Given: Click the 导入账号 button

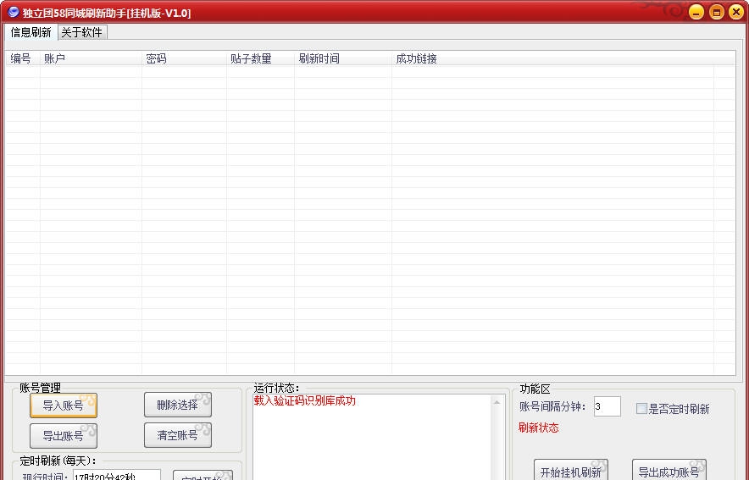Looking at the screenshot, I should coord(63,406).
